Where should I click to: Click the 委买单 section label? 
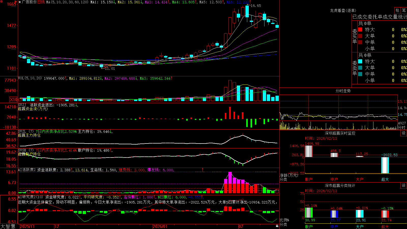coord(355,36)
